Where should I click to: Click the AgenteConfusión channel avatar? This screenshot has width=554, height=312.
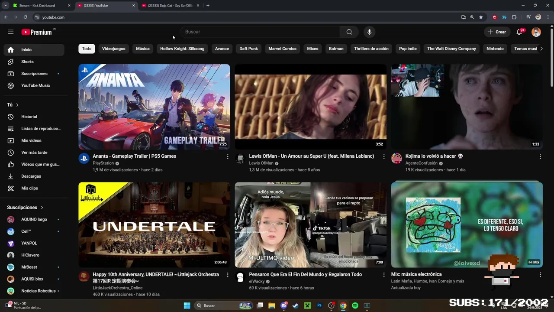tap(396, 158)
